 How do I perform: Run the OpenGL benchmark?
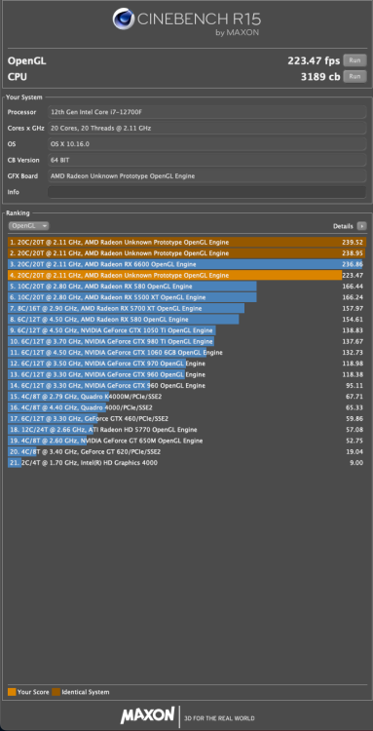[354, 60]
